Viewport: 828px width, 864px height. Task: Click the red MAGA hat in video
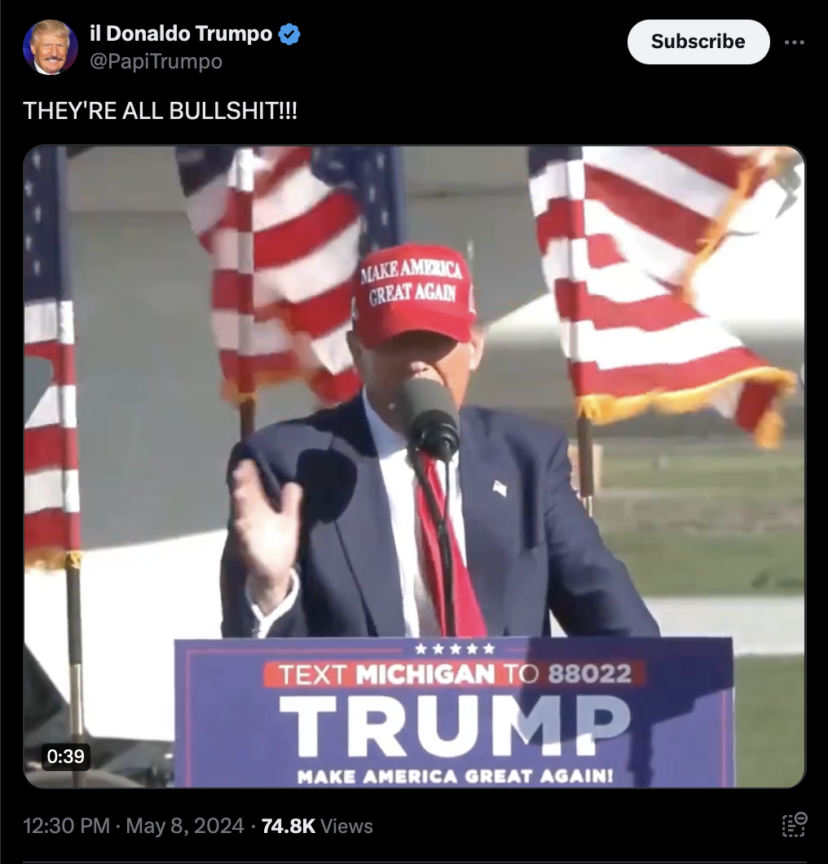[x=414, y=297]
